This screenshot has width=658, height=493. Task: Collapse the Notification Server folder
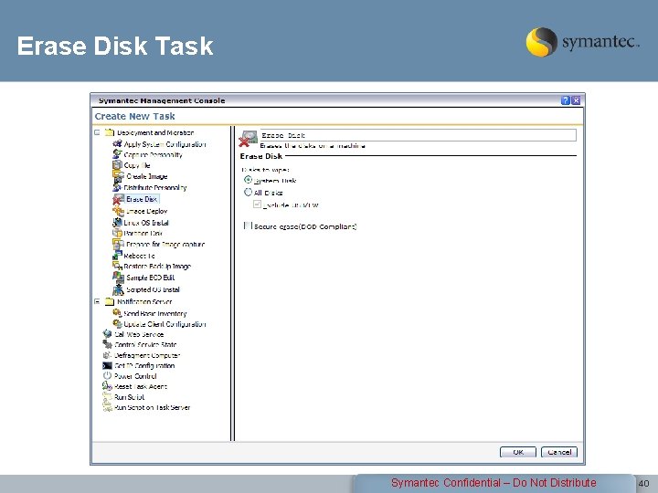click(x=97, y=301)
